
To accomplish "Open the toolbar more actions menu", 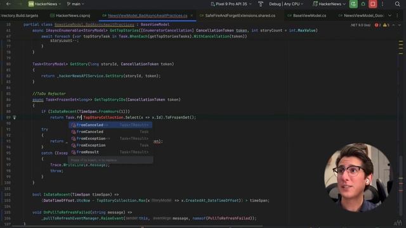I will pyautogui.click(x=383, y=4).
